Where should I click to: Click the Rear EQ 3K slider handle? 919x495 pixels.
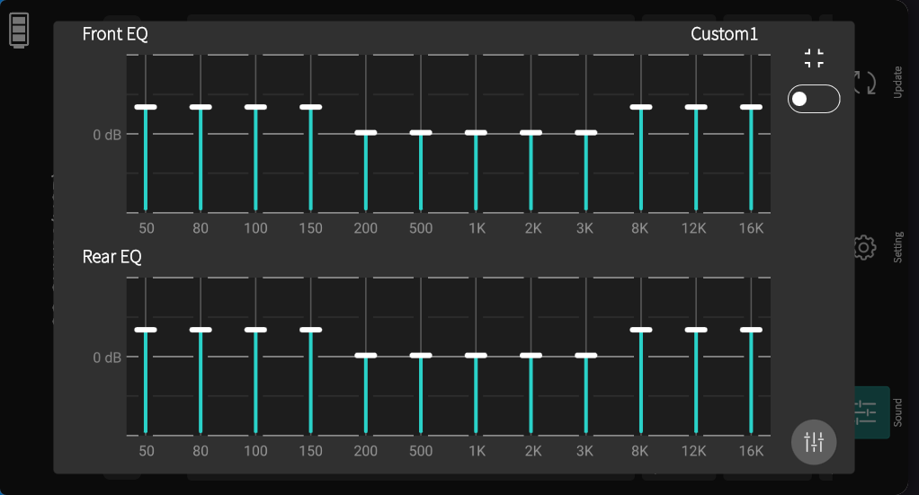pyautogui.click(x=585, y=356)
